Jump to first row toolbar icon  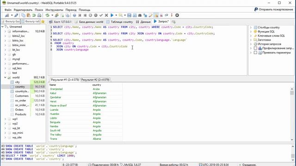click(80, 15)
